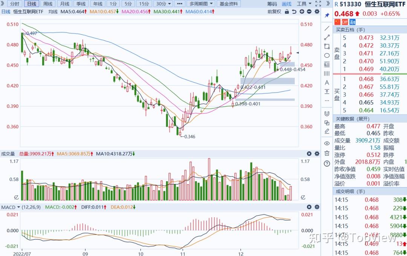Image resolution: width=407 pixels, height=256 pixels.
Task: Select the vertical period lines tool
Action: click(327, 74)
